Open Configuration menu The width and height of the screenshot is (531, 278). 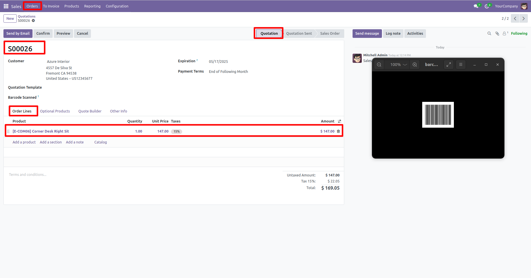[x=117, y=6]
